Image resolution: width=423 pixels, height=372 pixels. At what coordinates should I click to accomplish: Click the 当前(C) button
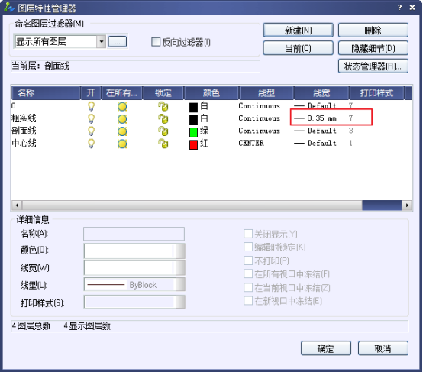click(298, 48)
